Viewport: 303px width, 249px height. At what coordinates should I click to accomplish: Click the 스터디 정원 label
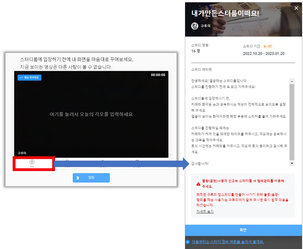[x=200, y=45]
